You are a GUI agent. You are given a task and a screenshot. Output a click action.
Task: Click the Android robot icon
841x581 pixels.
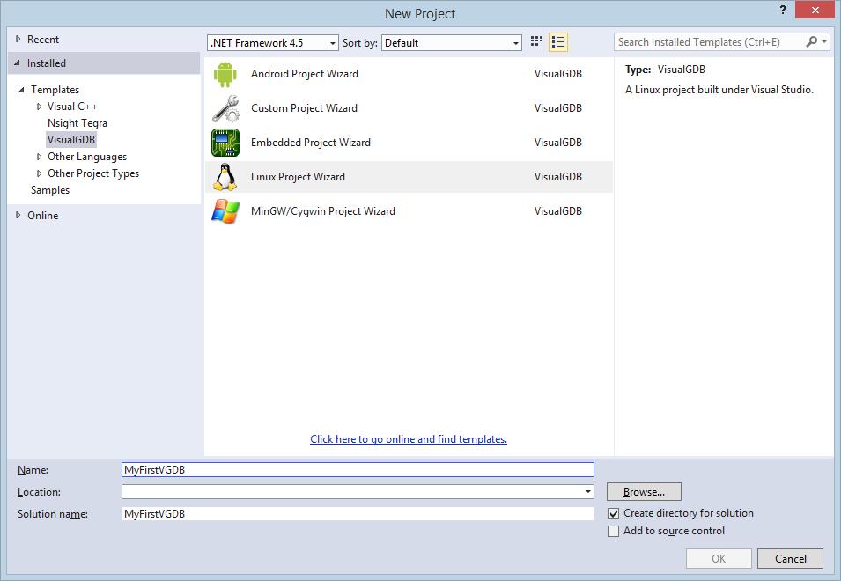coord(225,74)
